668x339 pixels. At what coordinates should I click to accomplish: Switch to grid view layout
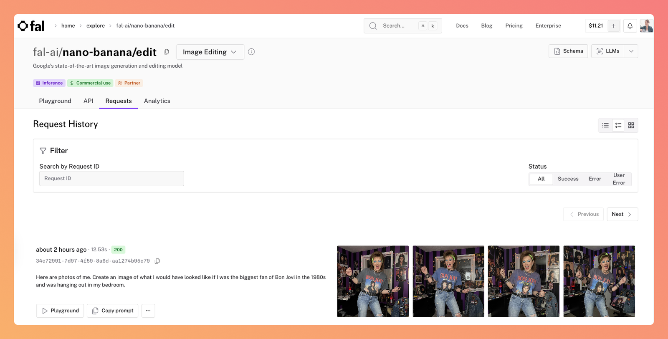click(631, 125)
